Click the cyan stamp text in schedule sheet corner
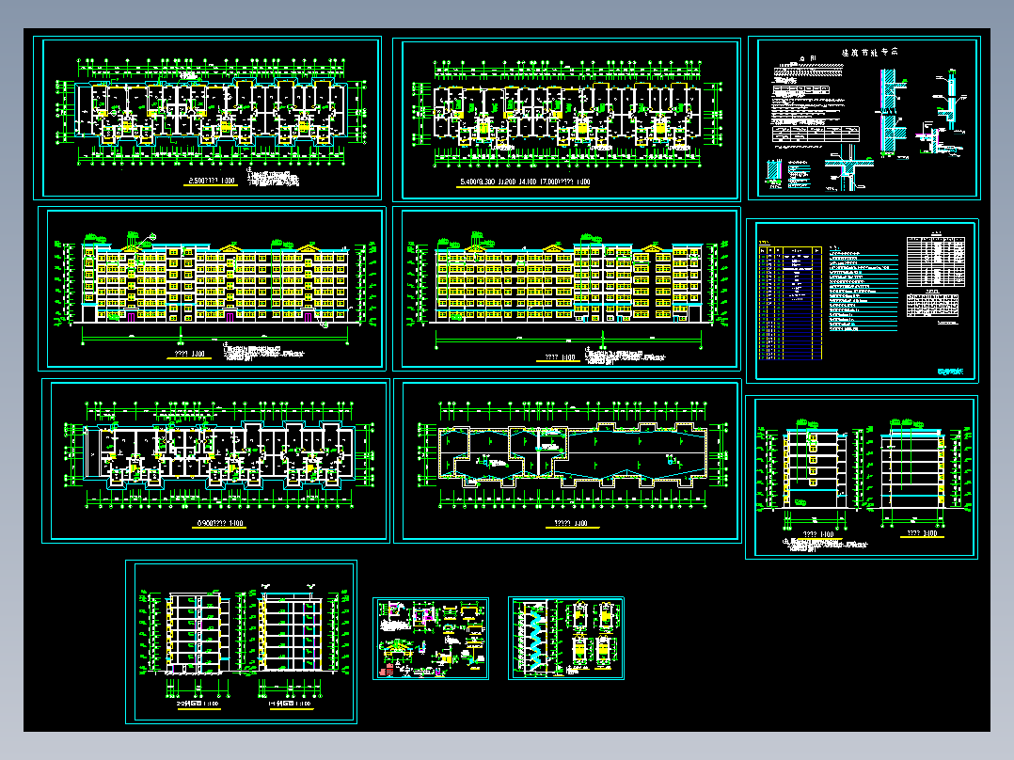The width and height of the screenshot is (1014, 760). coord(951,372)
